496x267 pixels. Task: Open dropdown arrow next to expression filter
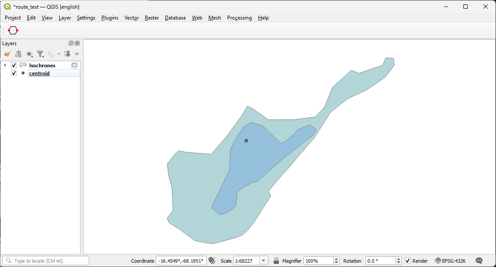(59, 54)
